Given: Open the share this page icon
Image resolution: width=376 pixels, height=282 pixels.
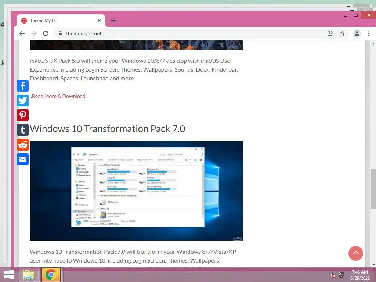Looking at the screenshot, I should [330, 33].
